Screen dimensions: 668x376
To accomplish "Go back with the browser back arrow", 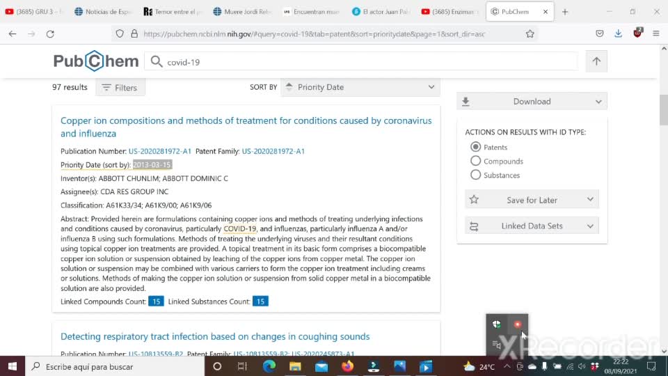I will [13, 33].
